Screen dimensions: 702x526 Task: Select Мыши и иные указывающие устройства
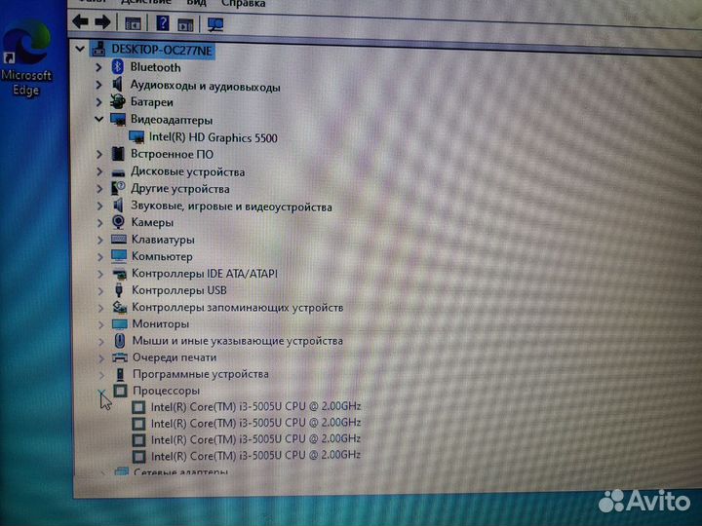[238, 341]
